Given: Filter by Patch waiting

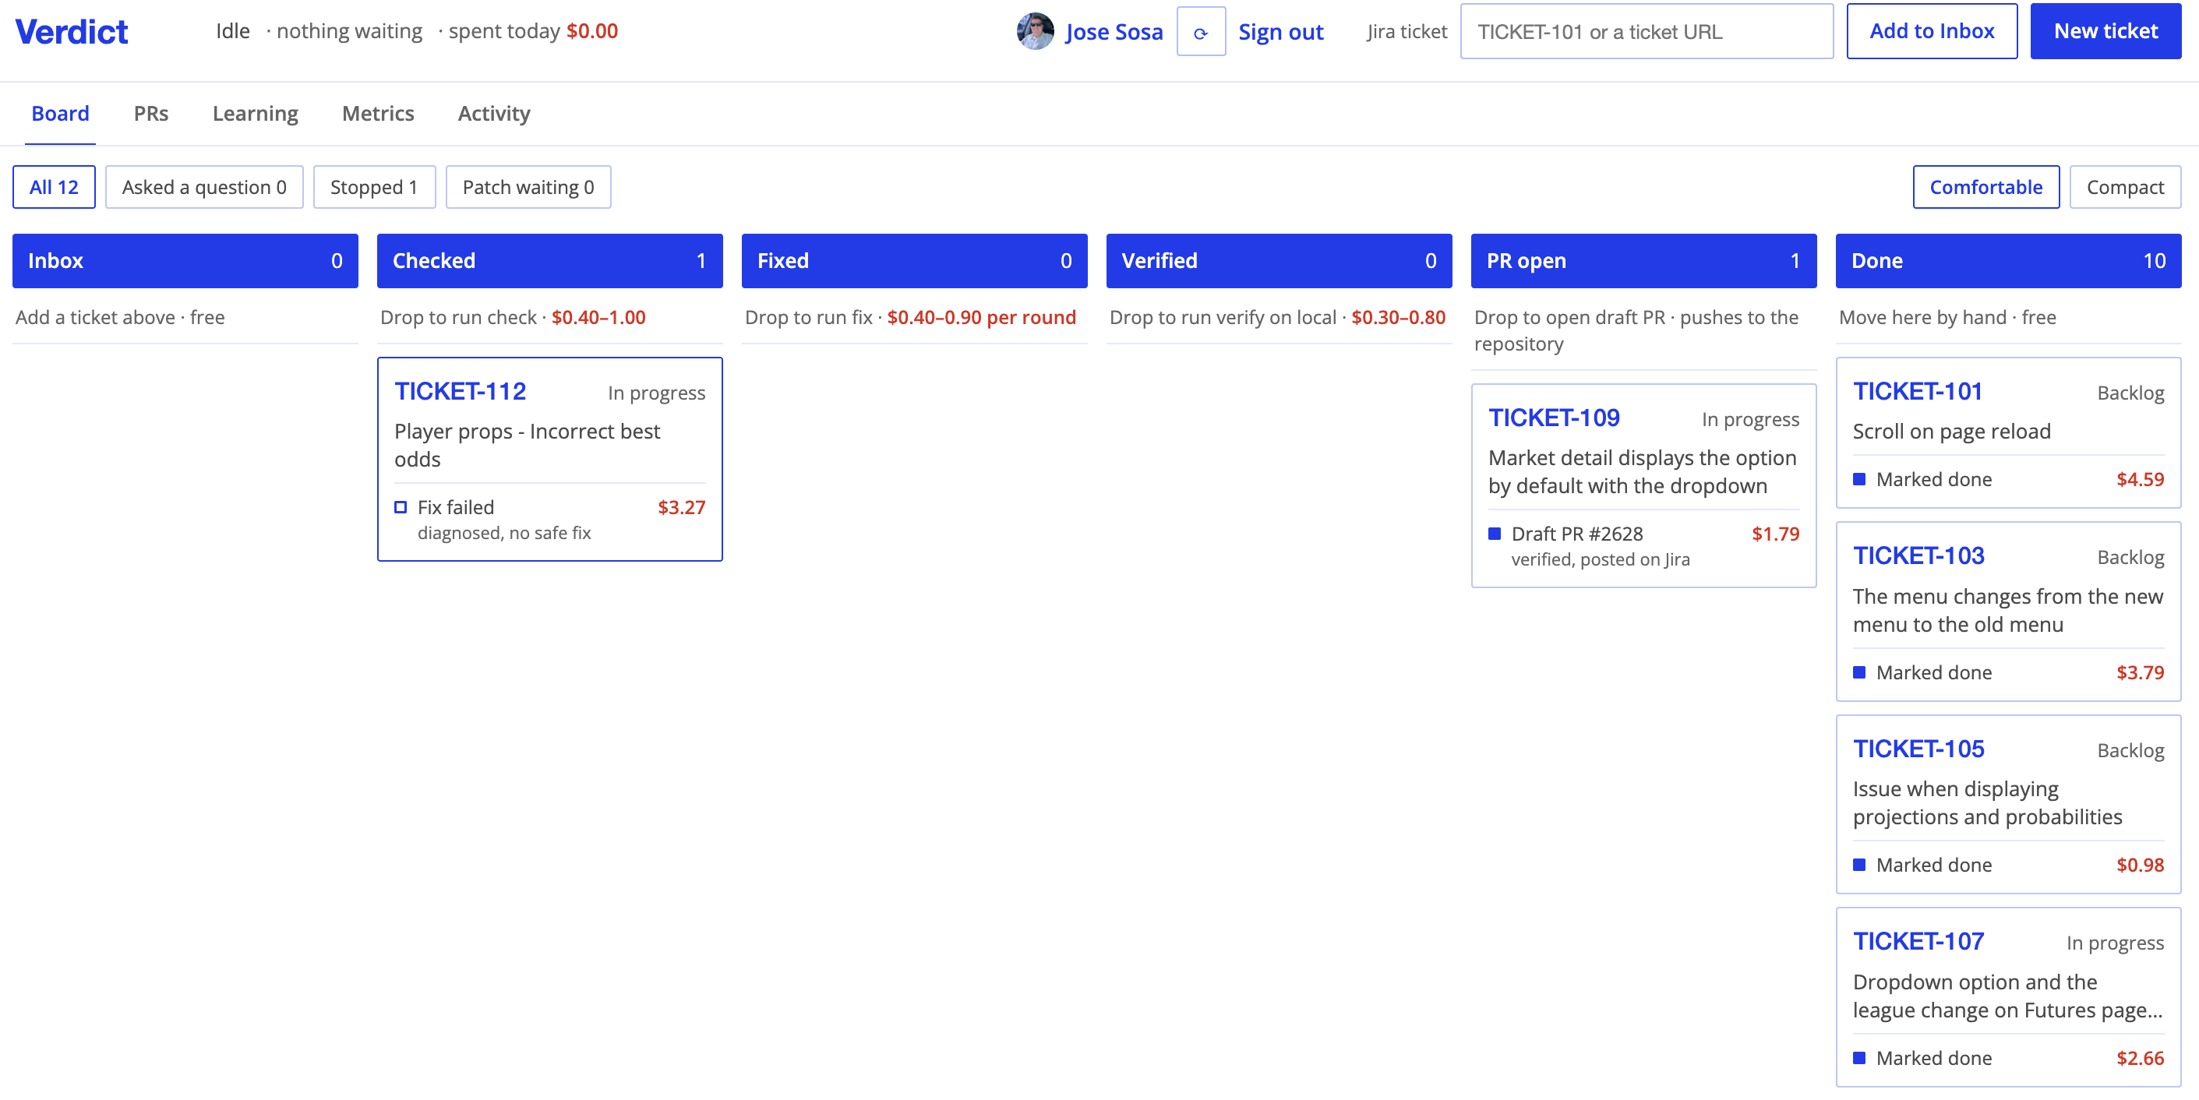Looking at the screenshot, I should click(x=528, y=187).
